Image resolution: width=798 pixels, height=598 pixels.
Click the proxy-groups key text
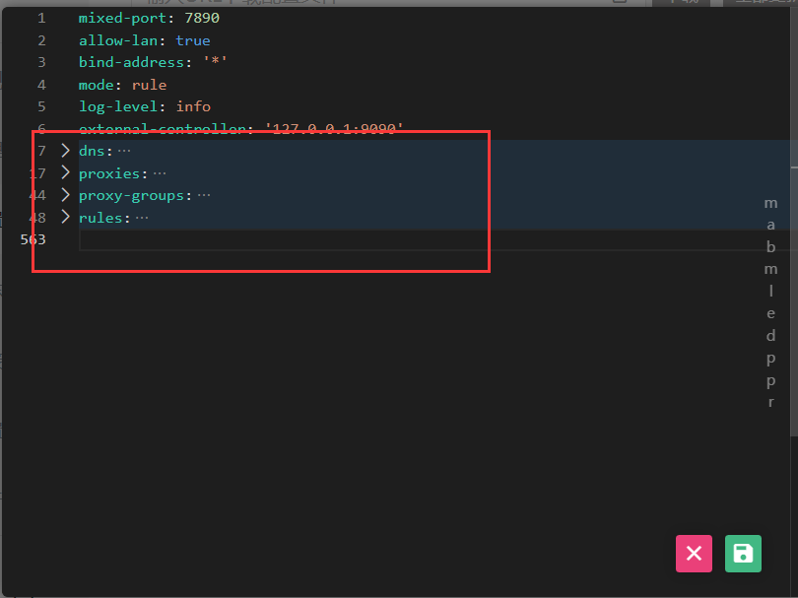pyautogui.click(x=133, y=195)
